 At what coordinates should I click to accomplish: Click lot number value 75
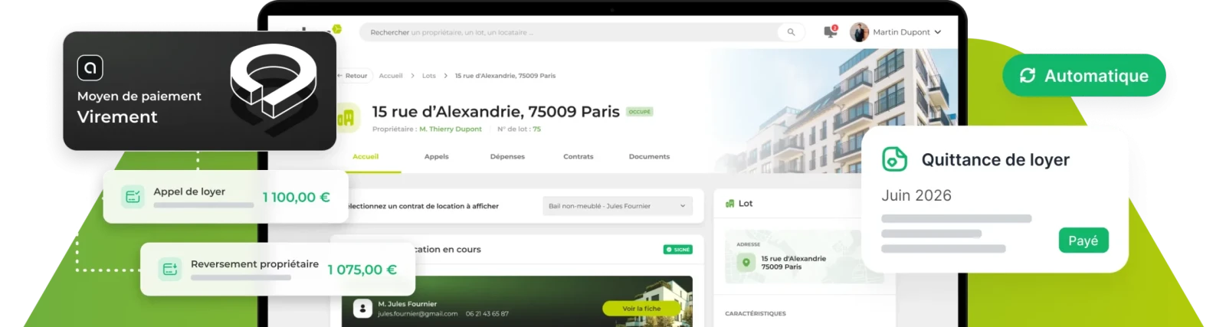point(537,129)
